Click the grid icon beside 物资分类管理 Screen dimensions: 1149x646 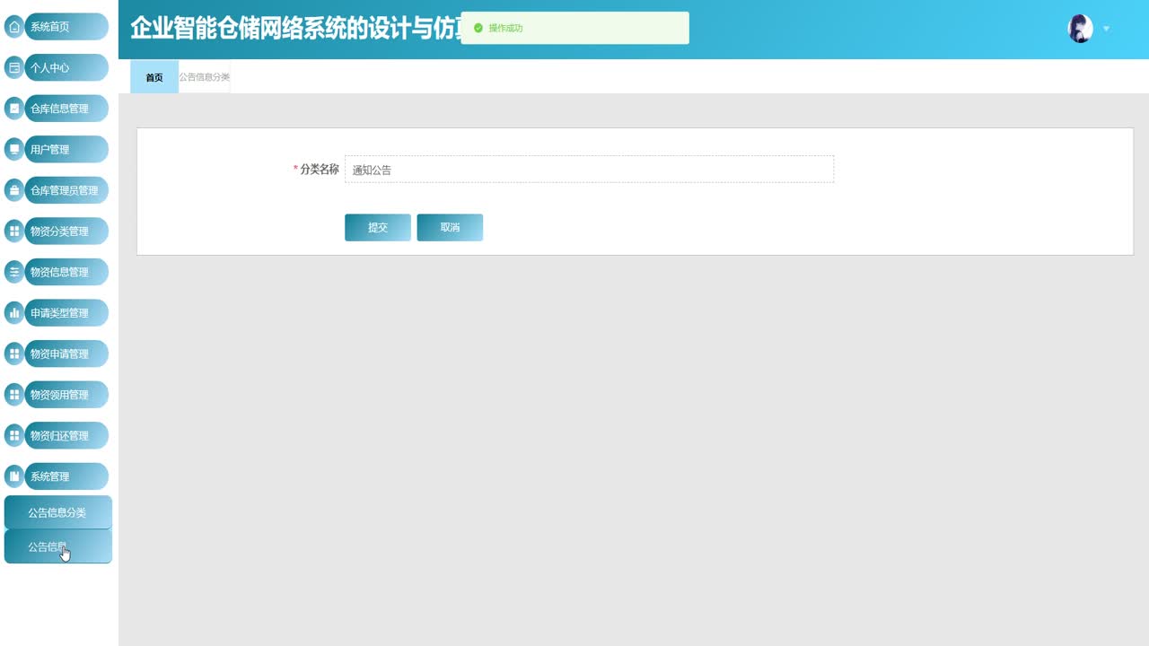pyautogui.click(x=14, y=231)
